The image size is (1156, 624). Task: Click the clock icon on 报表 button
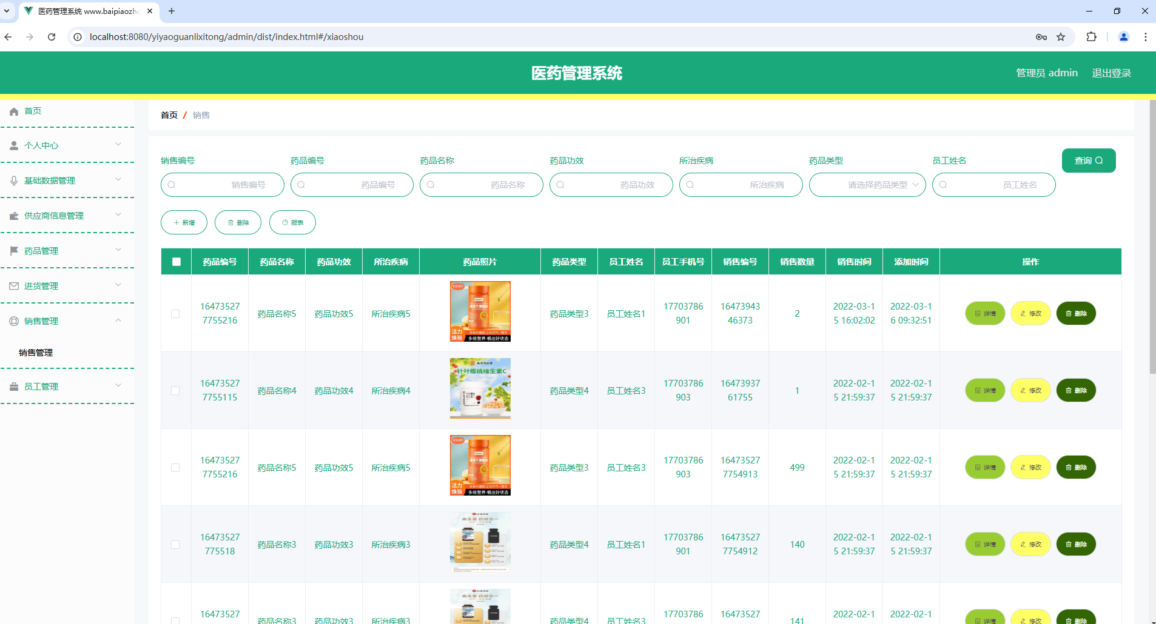coord(286,222)
